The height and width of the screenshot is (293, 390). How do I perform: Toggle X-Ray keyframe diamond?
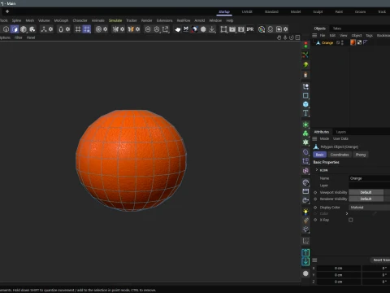315,220
